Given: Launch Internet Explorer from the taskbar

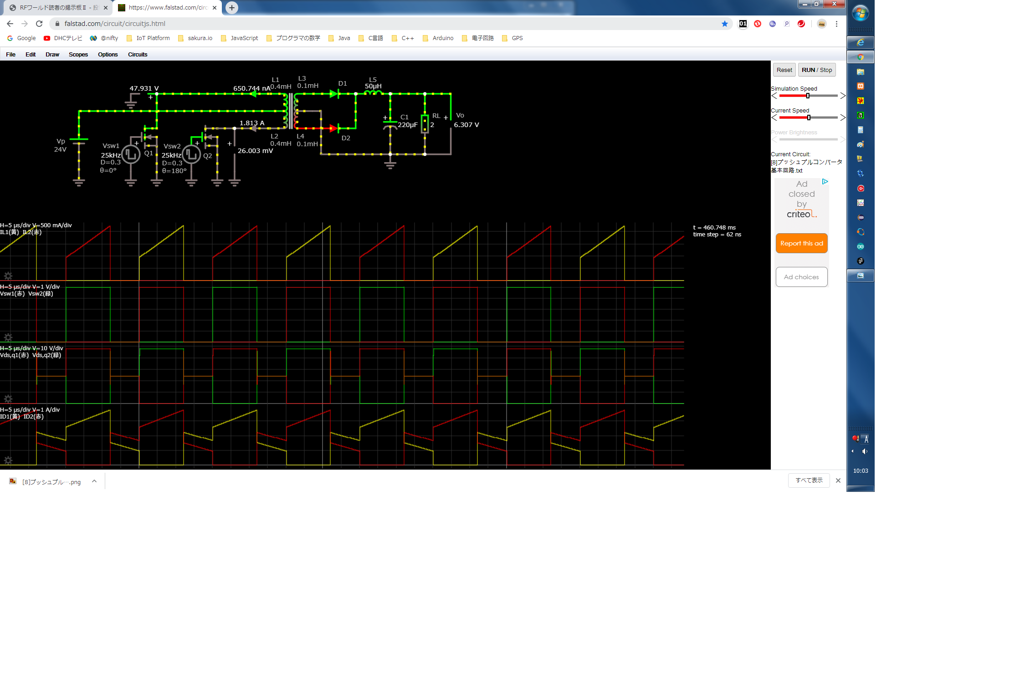Looking at the screenshot, I should [x=860, y=42].
